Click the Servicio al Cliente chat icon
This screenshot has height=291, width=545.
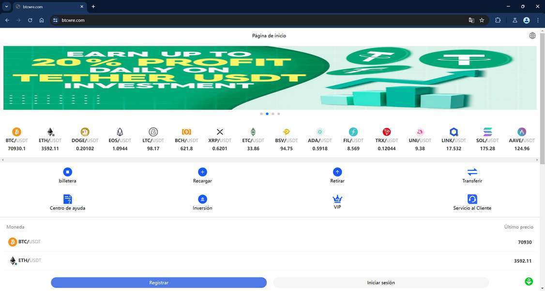coord(472,199)
